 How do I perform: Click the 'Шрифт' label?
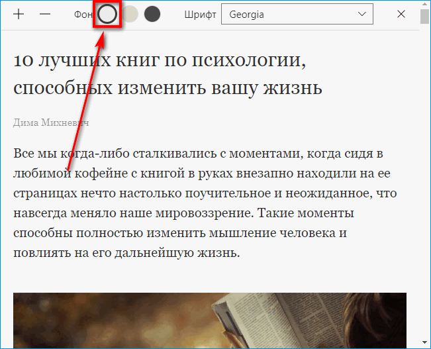[201, 15]
